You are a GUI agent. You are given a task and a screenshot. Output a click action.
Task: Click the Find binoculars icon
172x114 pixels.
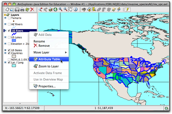[x=84, y=9]
